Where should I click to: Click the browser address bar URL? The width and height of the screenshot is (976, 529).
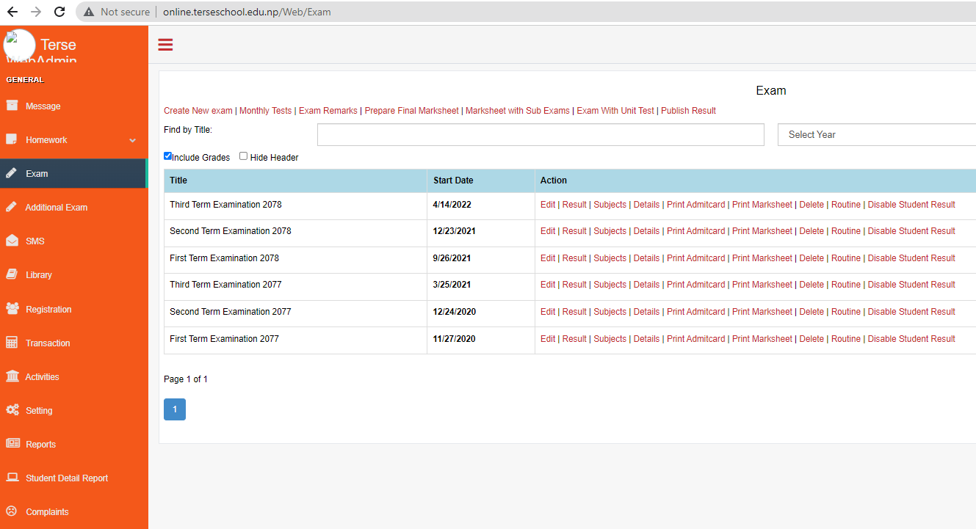[247, 12]
